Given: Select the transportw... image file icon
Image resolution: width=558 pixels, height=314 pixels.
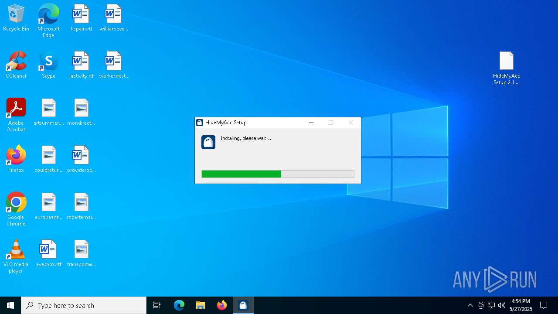Looking at the screenshot, I should pyautogui.click(x=81, y=253).
